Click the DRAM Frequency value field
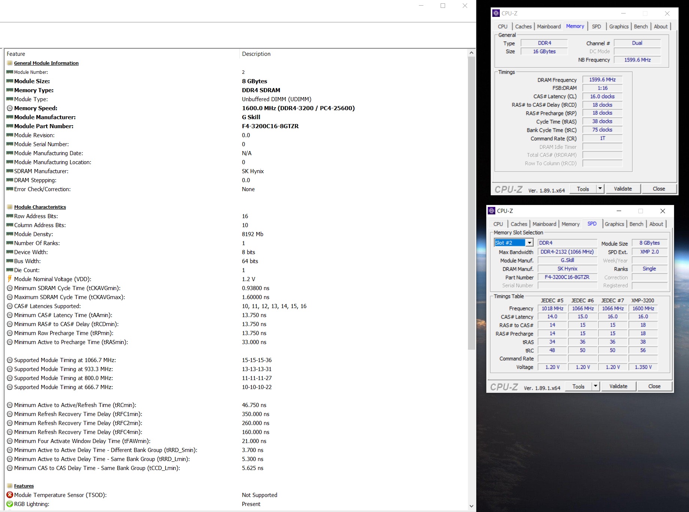The image size is (689, 512). point(602,80)
